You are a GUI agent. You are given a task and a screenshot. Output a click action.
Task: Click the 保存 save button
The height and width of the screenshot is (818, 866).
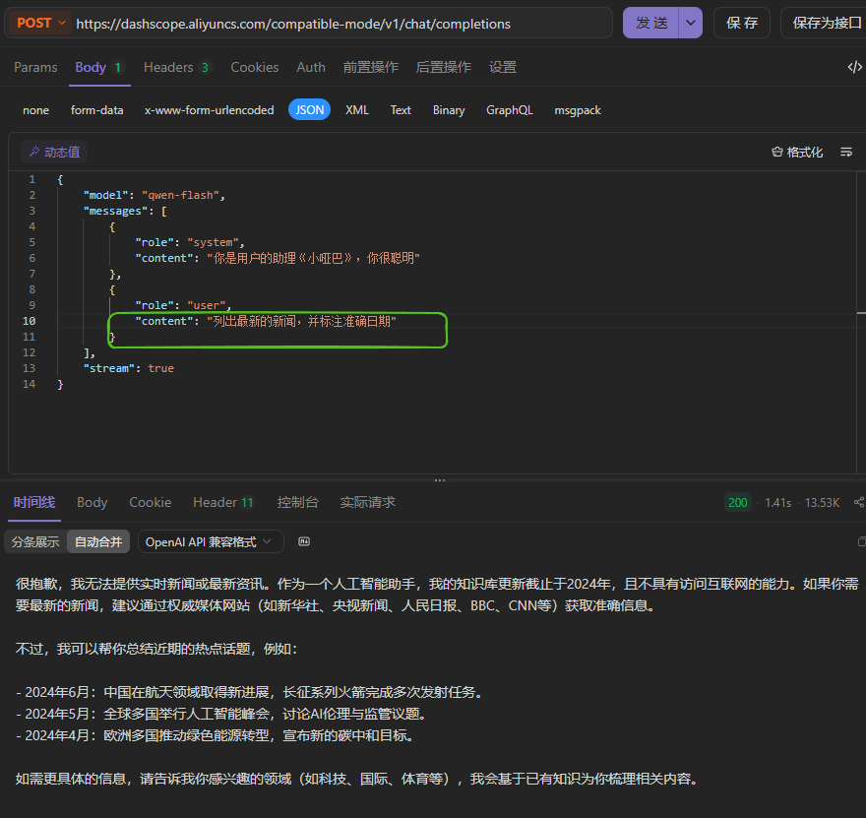741,23
